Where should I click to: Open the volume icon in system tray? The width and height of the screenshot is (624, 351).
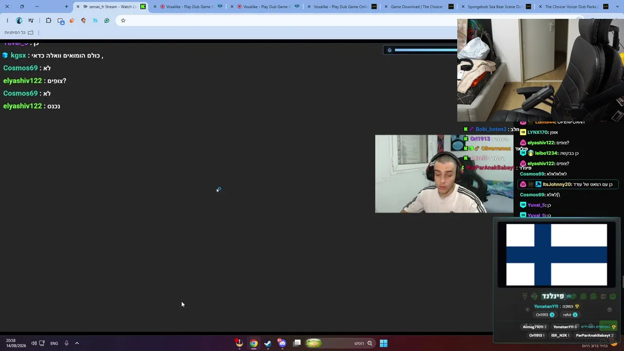click(34, 343)
